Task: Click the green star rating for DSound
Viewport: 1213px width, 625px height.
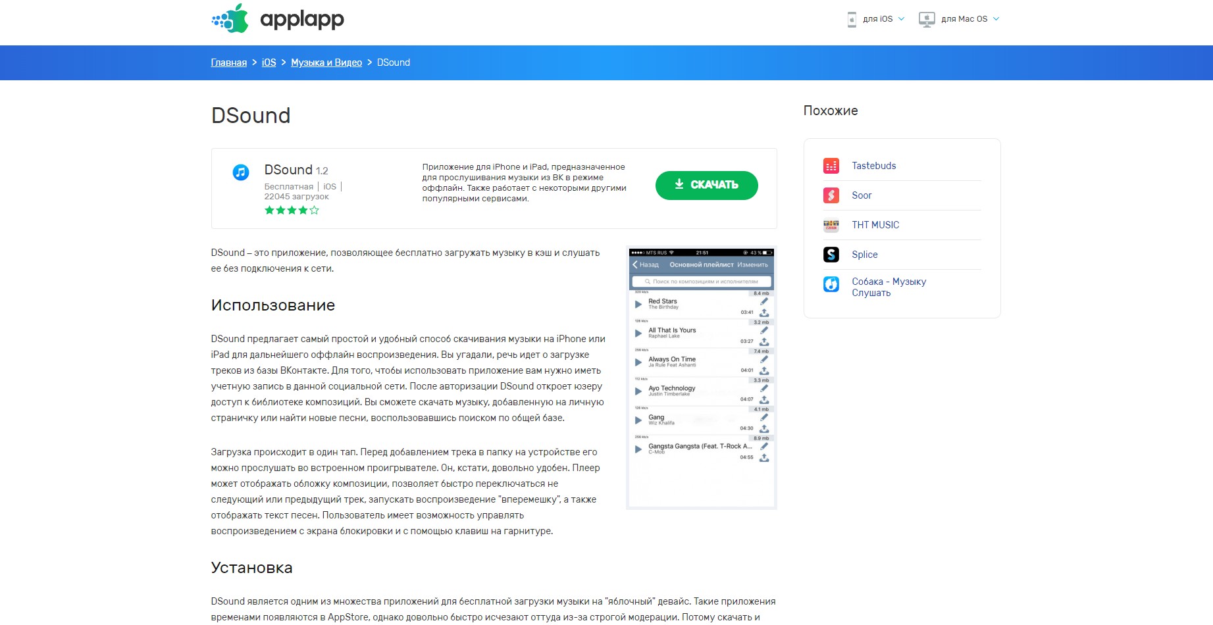Action: (x=292, y=211)
